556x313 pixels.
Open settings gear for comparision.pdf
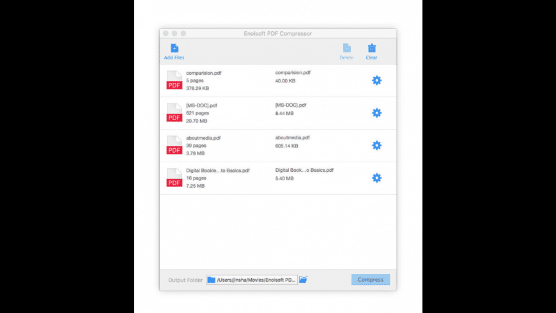tap(376, 80)
